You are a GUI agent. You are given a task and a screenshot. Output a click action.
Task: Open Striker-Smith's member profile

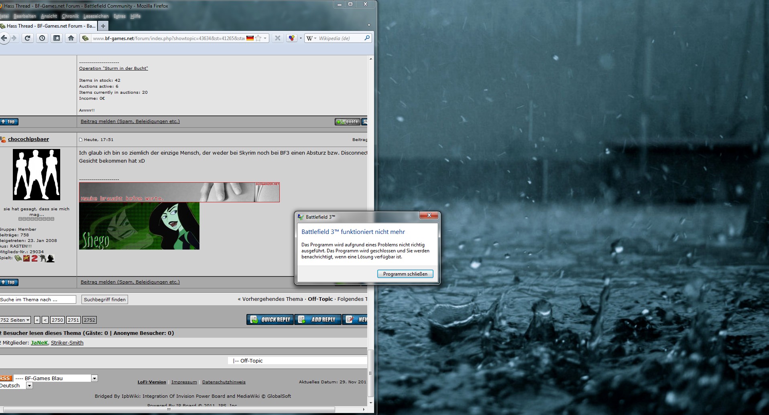pyautogui.click(x=67, y=343)
